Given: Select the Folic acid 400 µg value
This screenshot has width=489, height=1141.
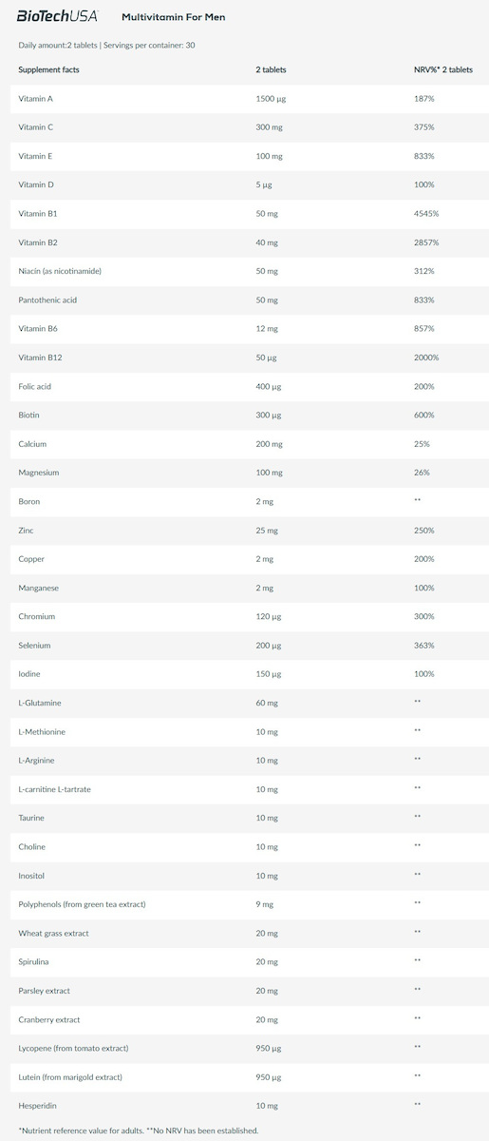Looking at the screenshot, I should [x=269, y=386].
